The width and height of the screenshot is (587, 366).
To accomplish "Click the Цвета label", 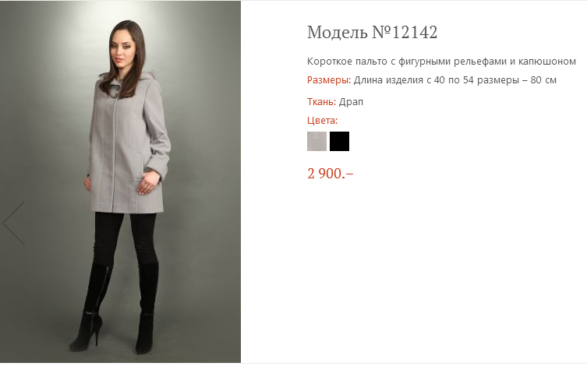I will point(322,121).
